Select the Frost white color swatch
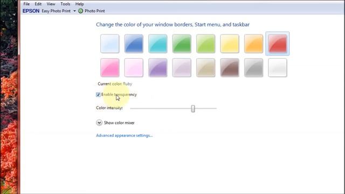 pos(278,67)
